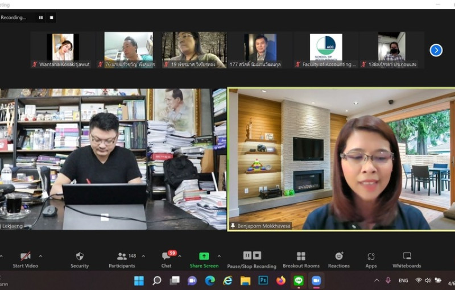Viewport: 455px width, 290px height.
Task: Select Wantana Kosakitjawut's video thumbnail
Action: (63, 48)
